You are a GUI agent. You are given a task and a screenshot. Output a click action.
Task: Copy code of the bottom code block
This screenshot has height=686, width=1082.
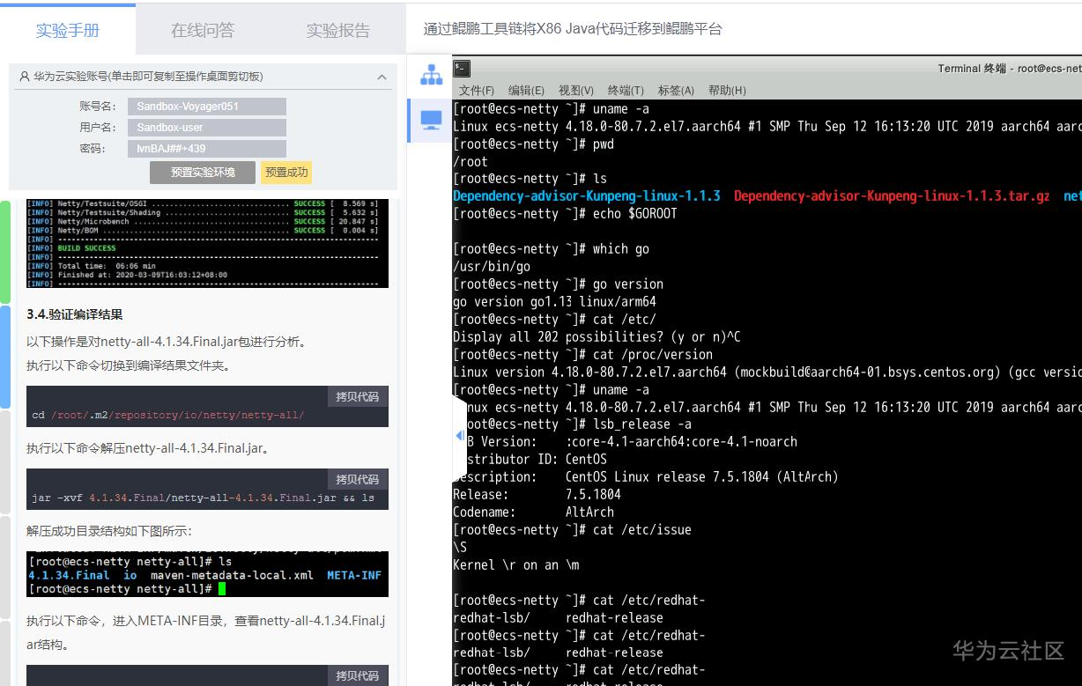click(x=357, y=675)
